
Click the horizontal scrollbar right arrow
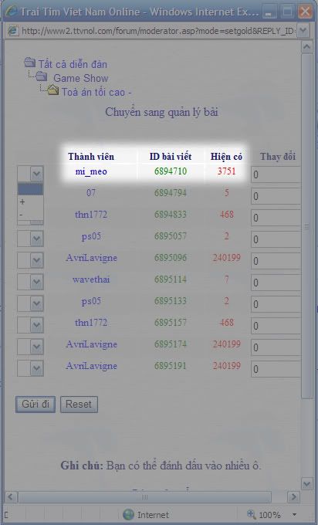(293, 496)
